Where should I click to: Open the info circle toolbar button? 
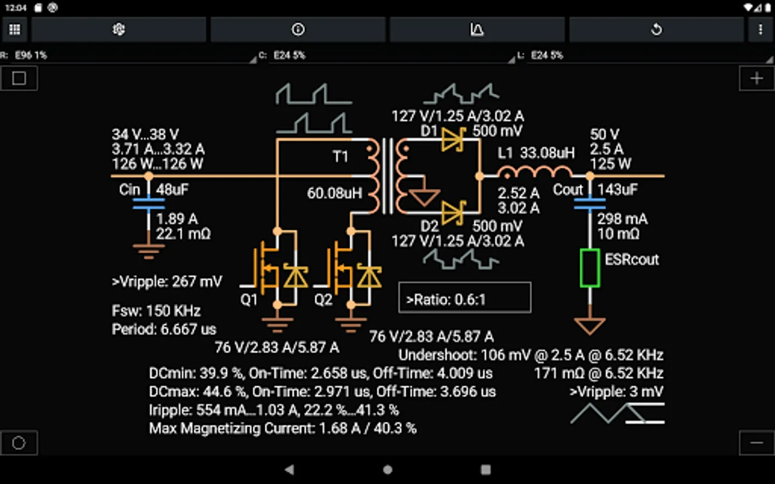298,30
